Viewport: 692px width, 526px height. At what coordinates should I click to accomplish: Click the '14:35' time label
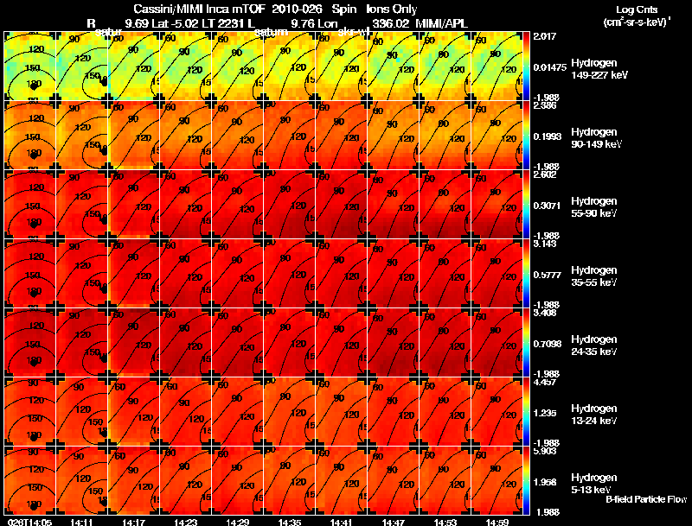(x=290, y=523)
